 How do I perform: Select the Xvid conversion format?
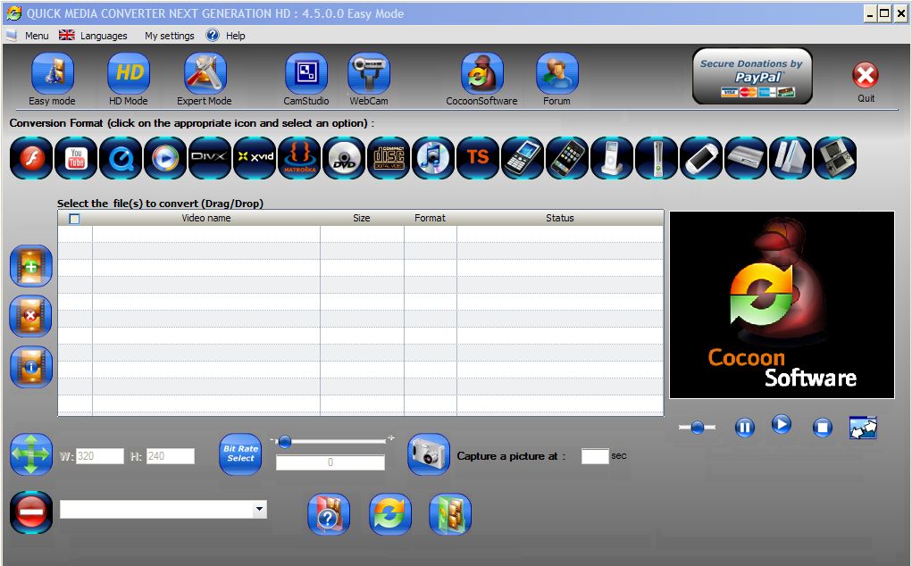[255, 158]
